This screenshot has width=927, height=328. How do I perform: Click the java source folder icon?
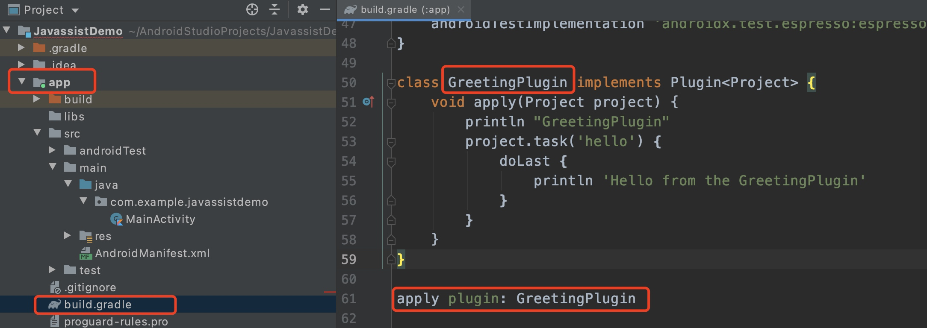point(86,184)
